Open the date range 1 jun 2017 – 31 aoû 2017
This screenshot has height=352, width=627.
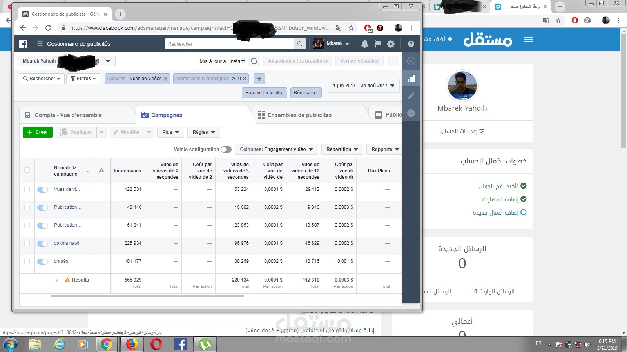(364, 85)
